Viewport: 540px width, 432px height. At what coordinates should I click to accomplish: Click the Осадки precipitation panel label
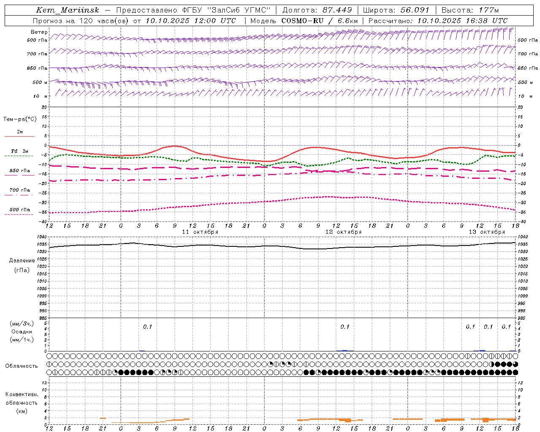tap(22, 332)
